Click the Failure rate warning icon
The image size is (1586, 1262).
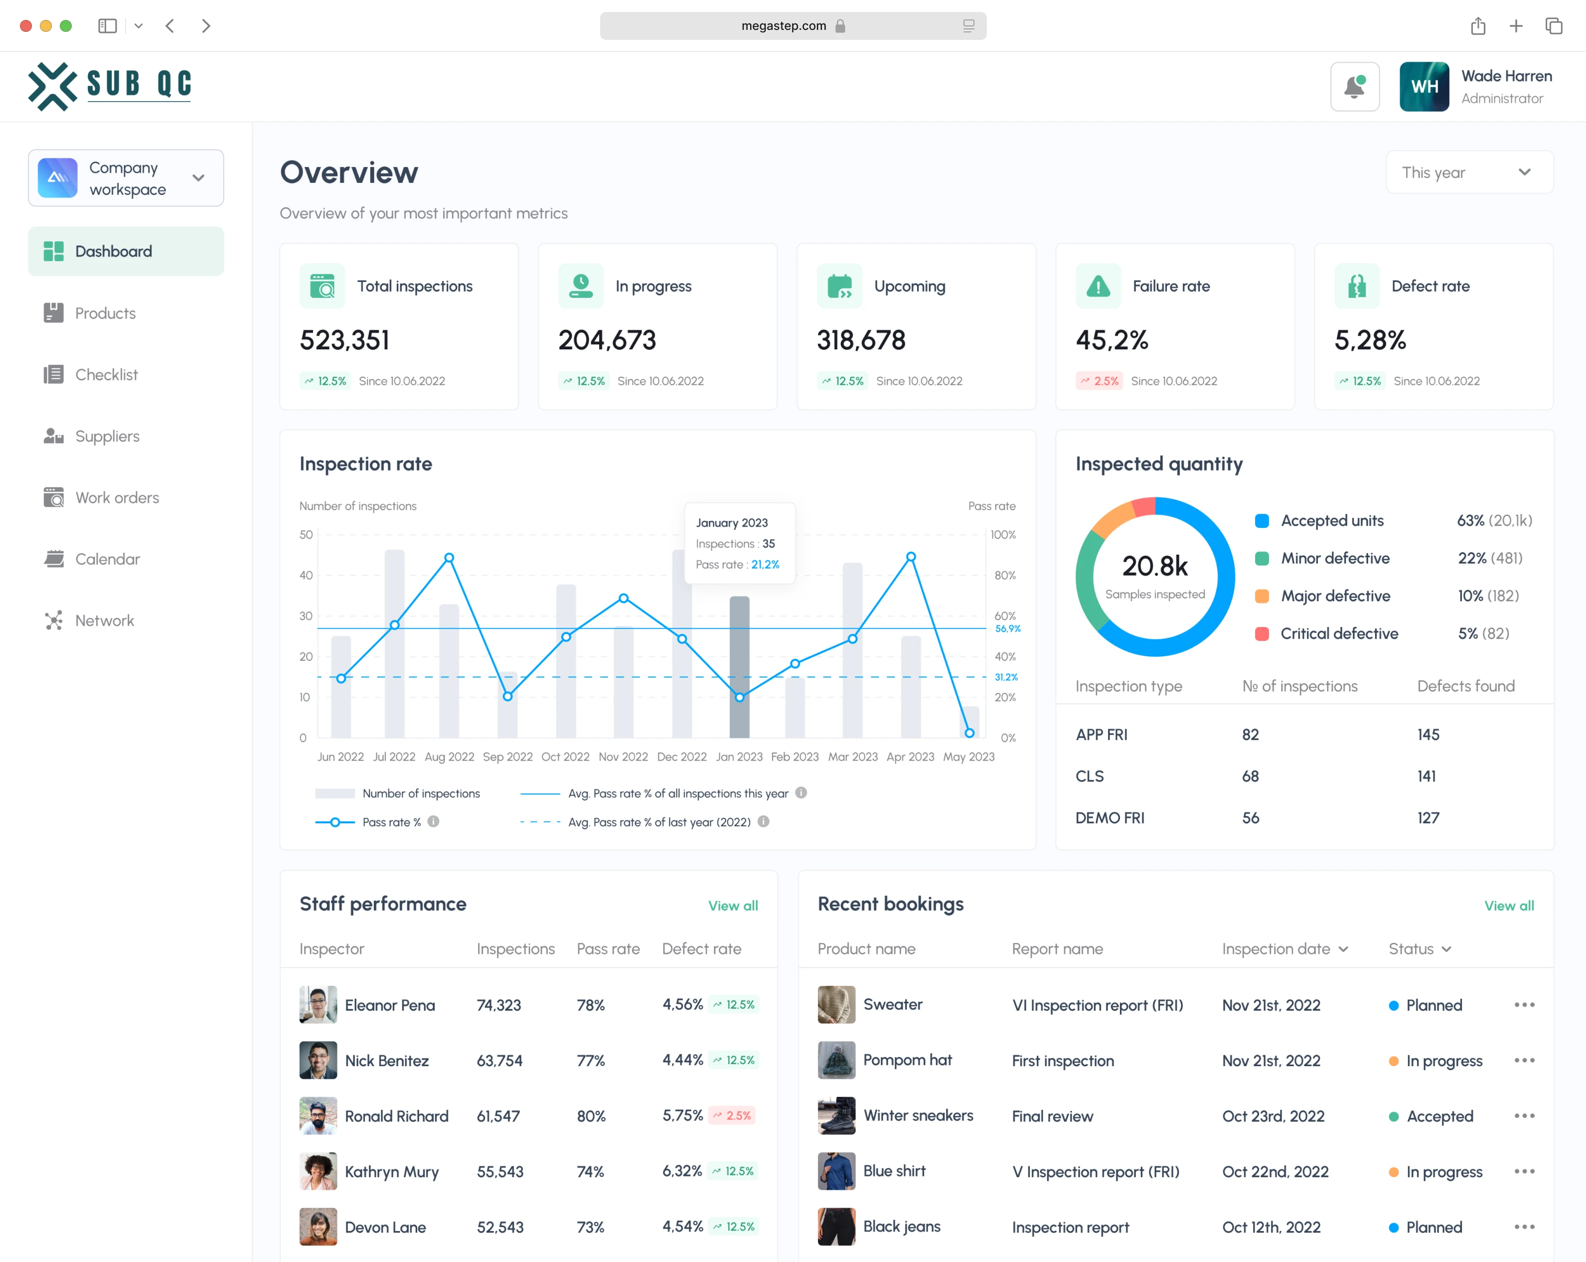coord(1098,286)
